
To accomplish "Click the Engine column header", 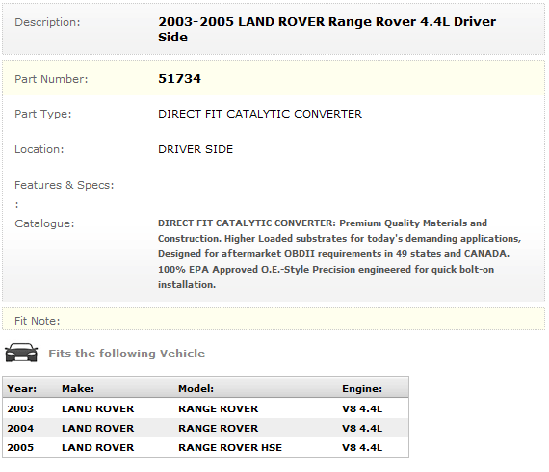I will click(362, 388).
